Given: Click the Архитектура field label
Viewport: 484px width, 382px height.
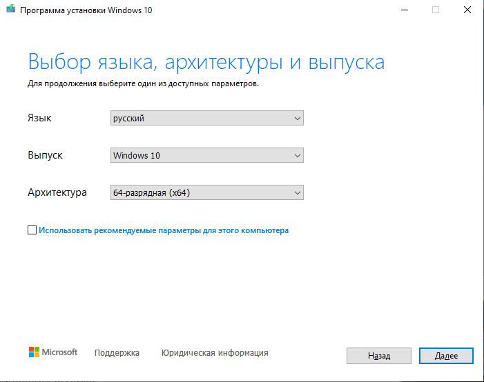Looking at the screenshot, I should click(x=57, y=192).
